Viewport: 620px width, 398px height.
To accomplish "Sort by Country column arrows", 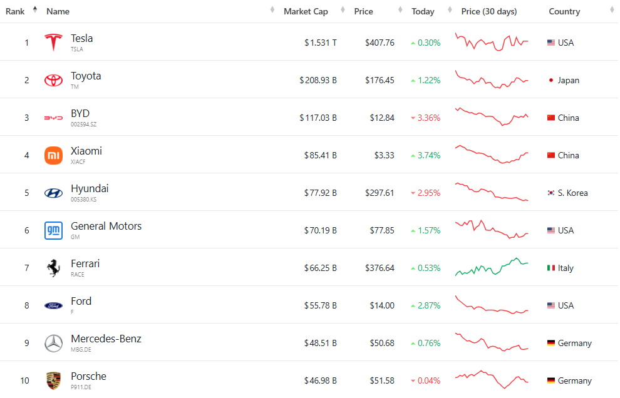I will tap(612, 10).
